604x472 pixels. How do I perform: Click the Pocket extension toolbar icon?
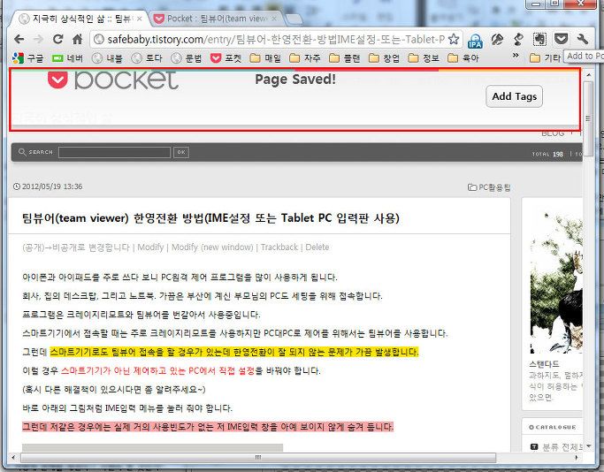[x=561, y=39]
